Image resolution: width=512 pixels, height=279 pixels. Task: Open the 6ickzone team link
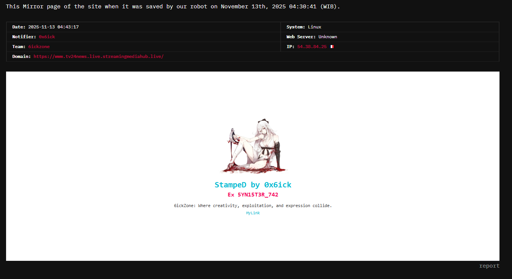39,47
